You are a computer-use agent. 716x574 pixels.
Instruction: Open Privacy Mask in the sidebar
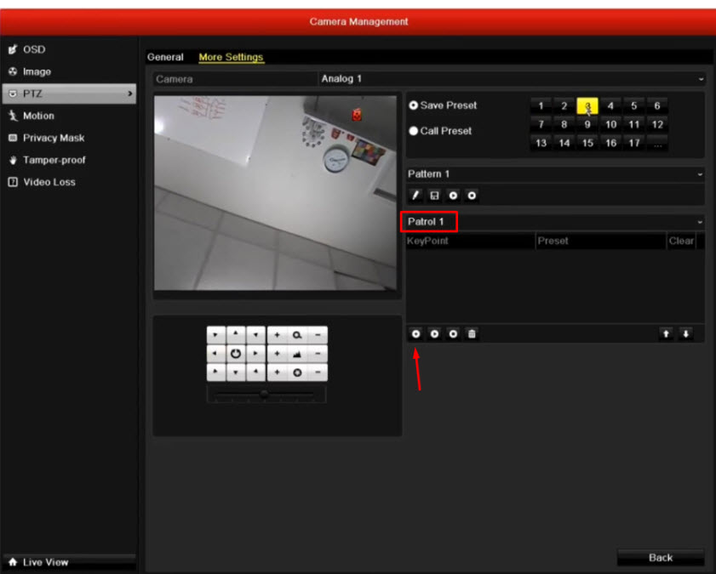pyautogui.click(x=53, y=138)
